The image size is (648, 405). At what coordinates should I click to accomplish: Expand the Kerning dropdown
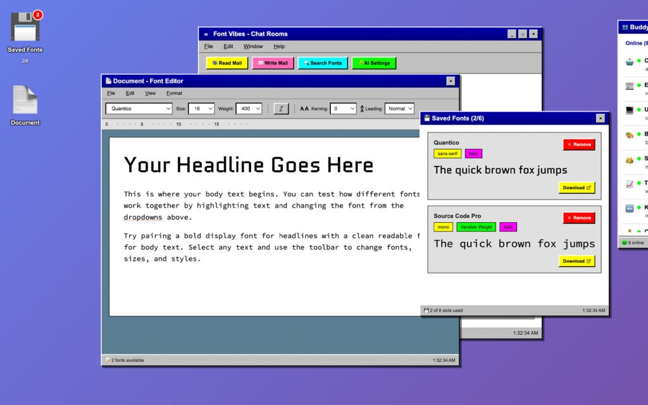pos(344,109)
